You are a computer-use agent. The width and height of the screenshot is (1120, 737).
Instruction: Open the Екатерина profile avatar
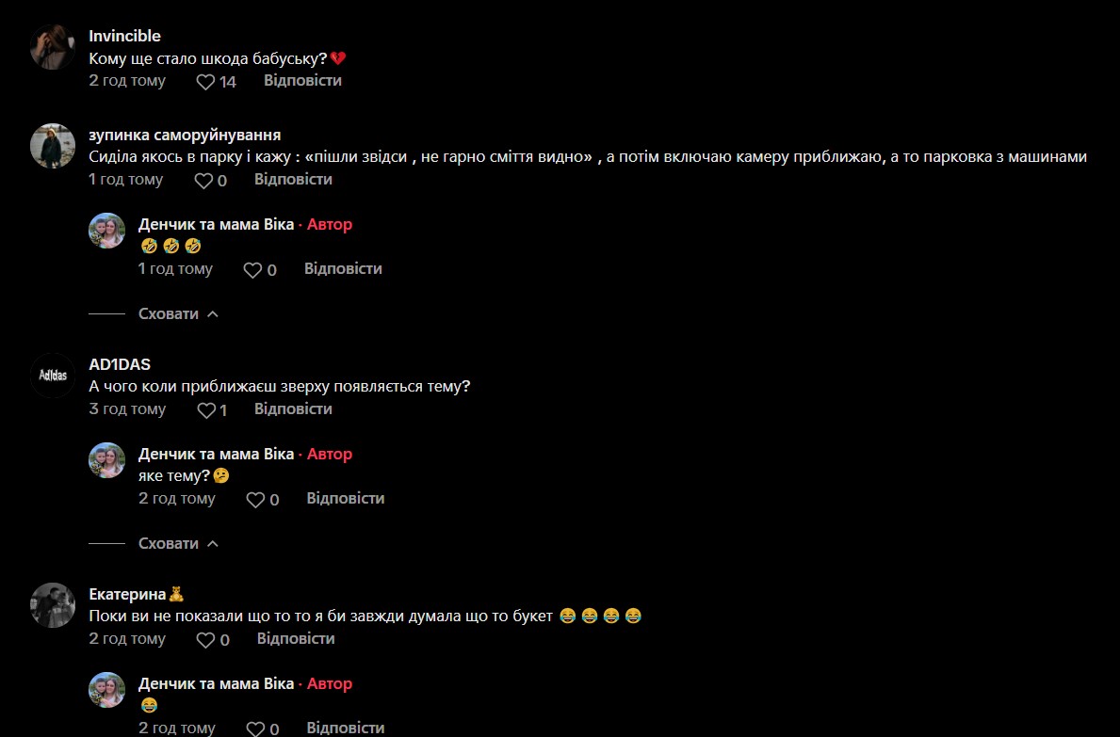pos(53,605)
